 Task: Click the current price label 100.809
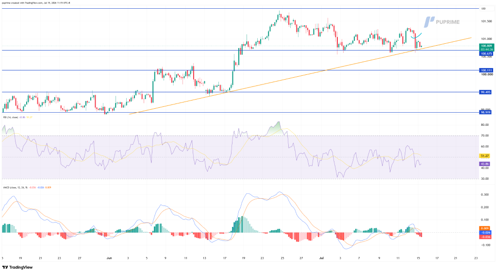[486, 46]
